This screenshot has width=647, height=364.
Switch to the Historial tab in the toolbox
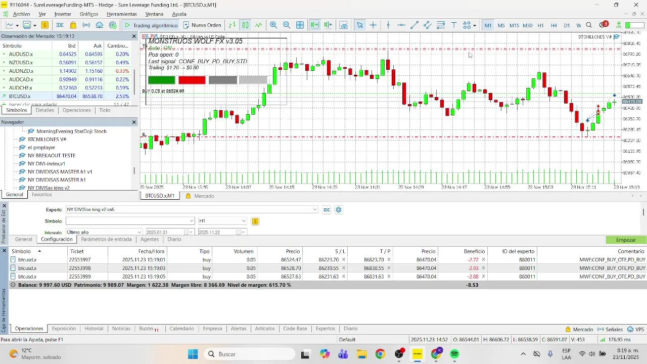pyautogui.click(x=94, y=329)
